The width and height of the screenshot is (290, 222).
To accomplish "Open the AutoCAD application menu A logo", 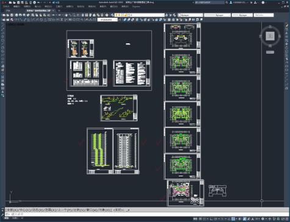I will point(2,2).
